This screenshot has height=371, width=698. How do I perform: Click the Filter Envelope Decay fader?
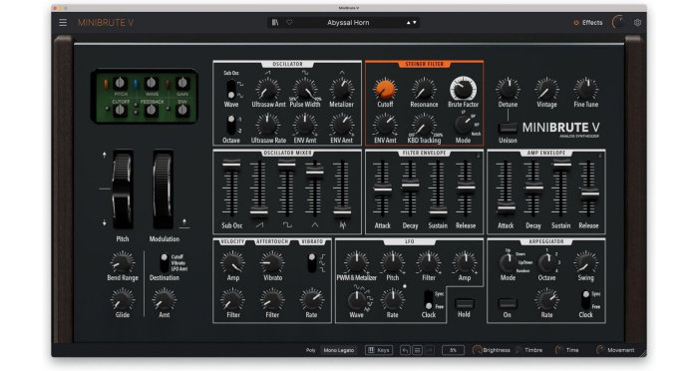(410, 184)
